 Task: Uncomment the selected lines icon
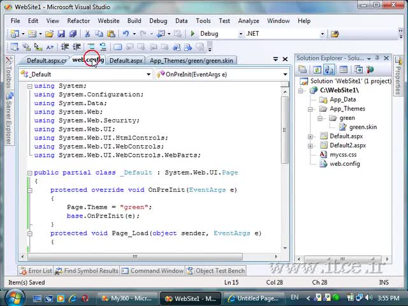(103, 47)
